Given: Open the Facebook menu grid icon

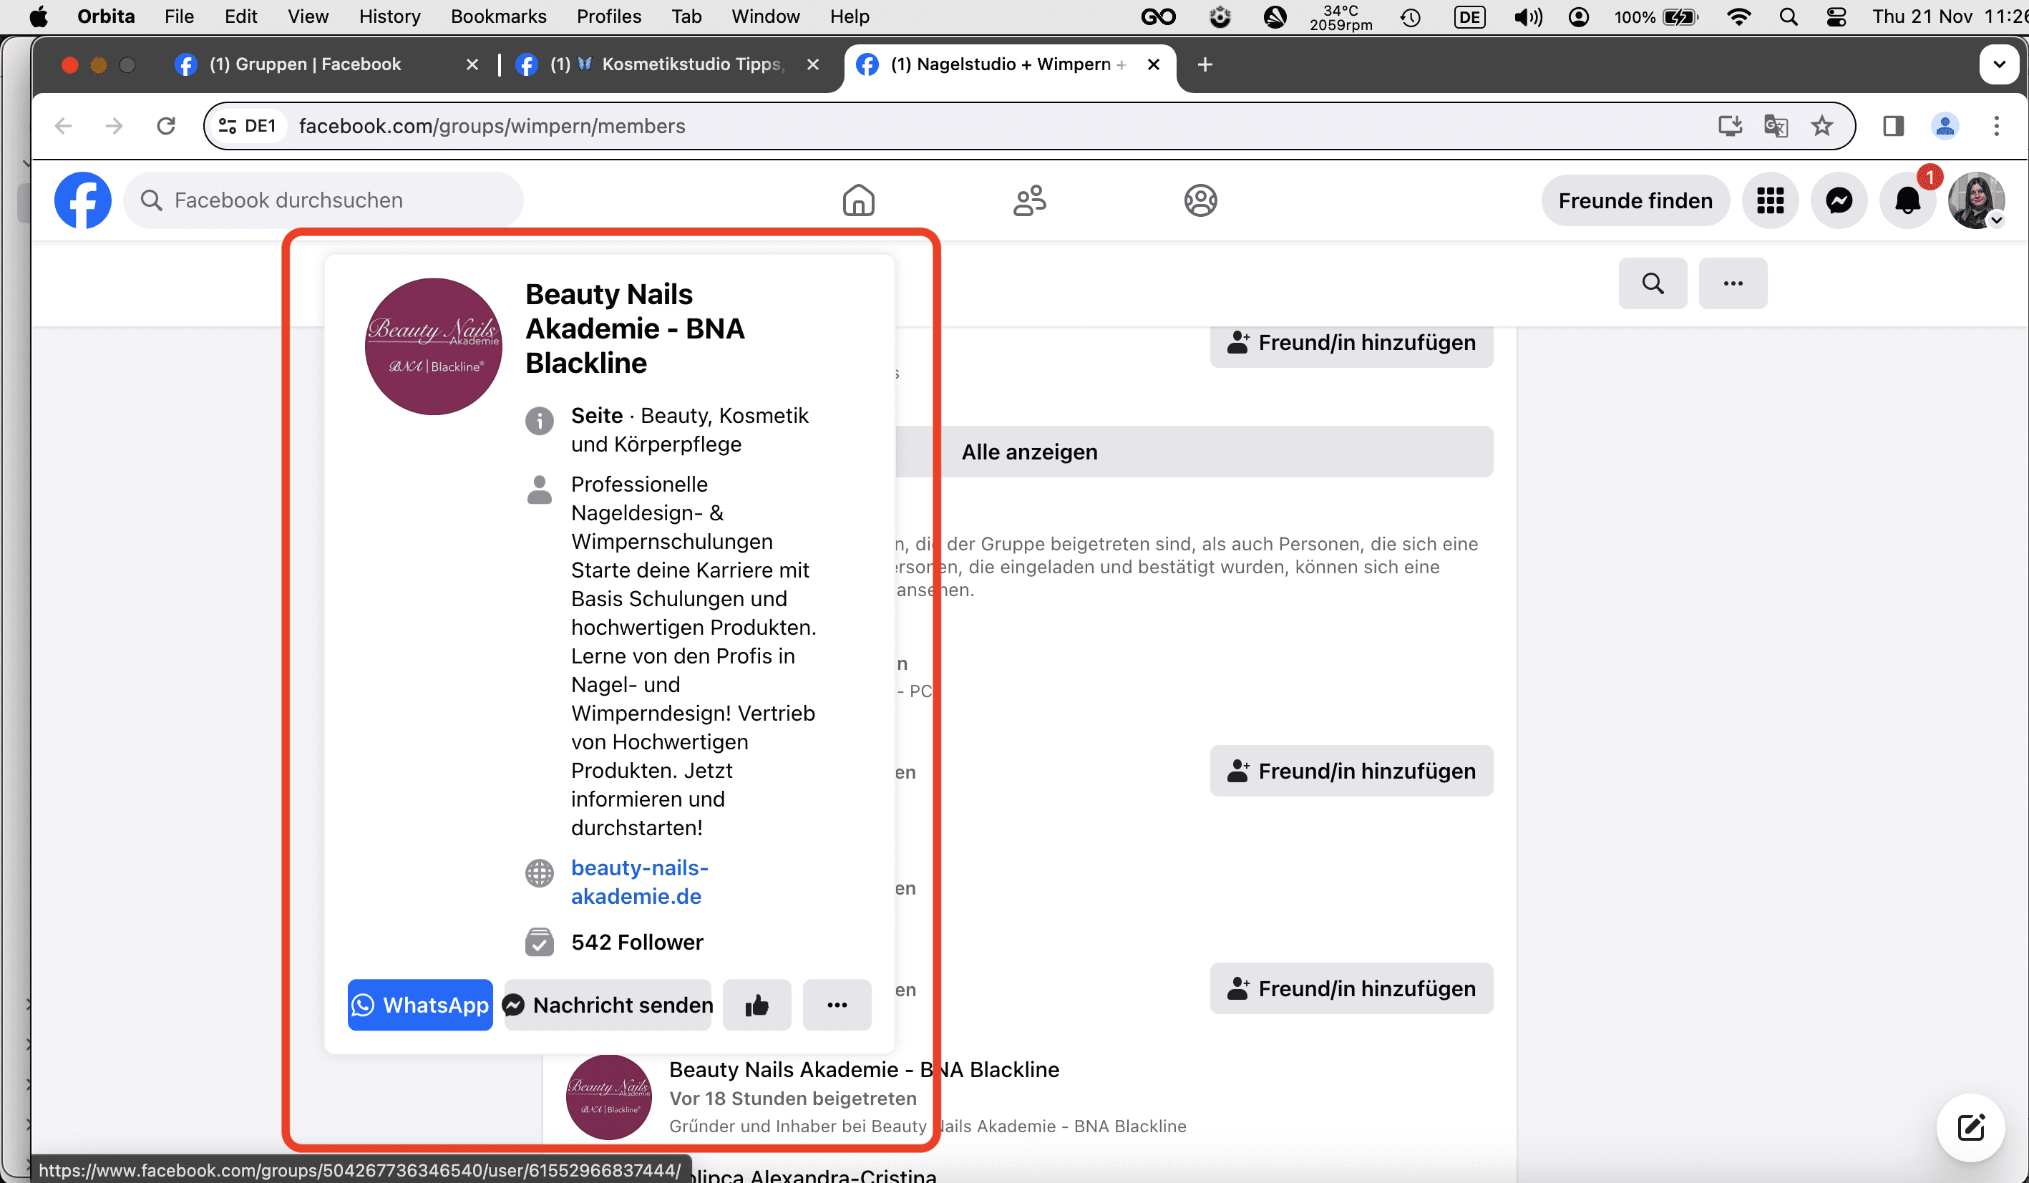Looking at the screenshot, I should point(1770,200).
